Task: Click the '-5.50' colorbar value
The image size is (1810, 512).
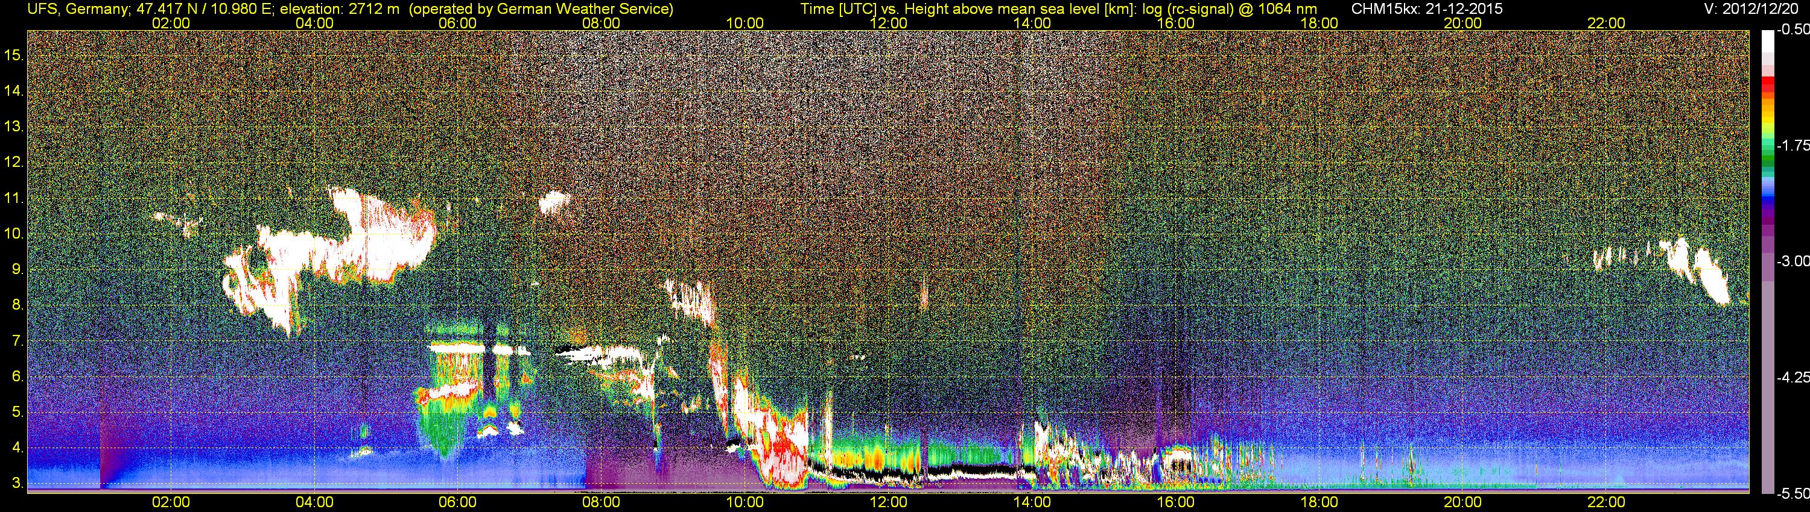Action: point(1793,494)
